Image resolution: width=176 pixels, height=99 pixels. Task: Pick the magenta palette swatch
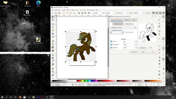97,81
